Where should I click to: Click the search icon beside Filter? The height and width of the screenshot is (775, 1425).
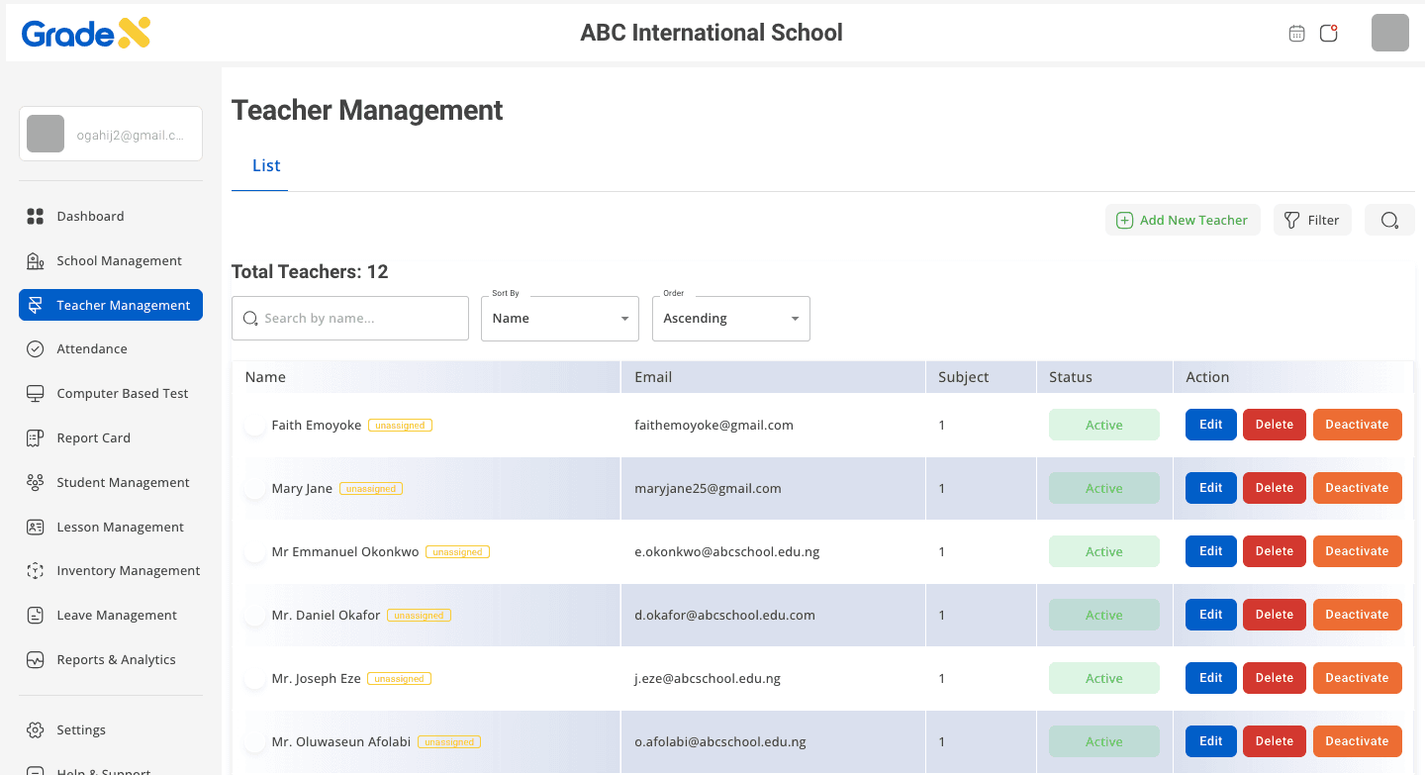click(1389, 219)
